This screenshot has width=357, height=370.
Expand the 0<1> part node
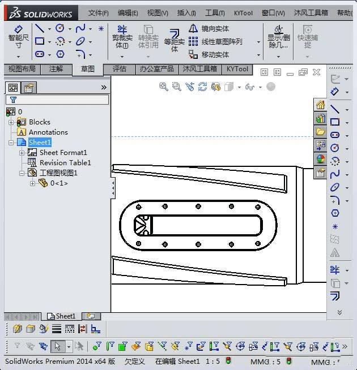coord(33,183)
